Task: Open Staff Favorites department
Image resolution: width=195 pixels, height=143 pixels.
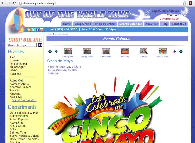Action: coord(19,116)
